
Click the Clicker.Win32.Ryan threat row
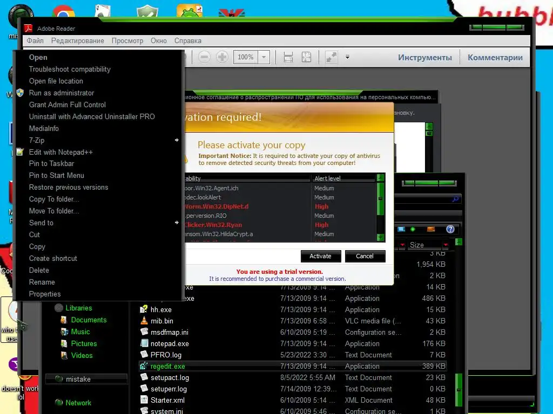pos(280,225)
